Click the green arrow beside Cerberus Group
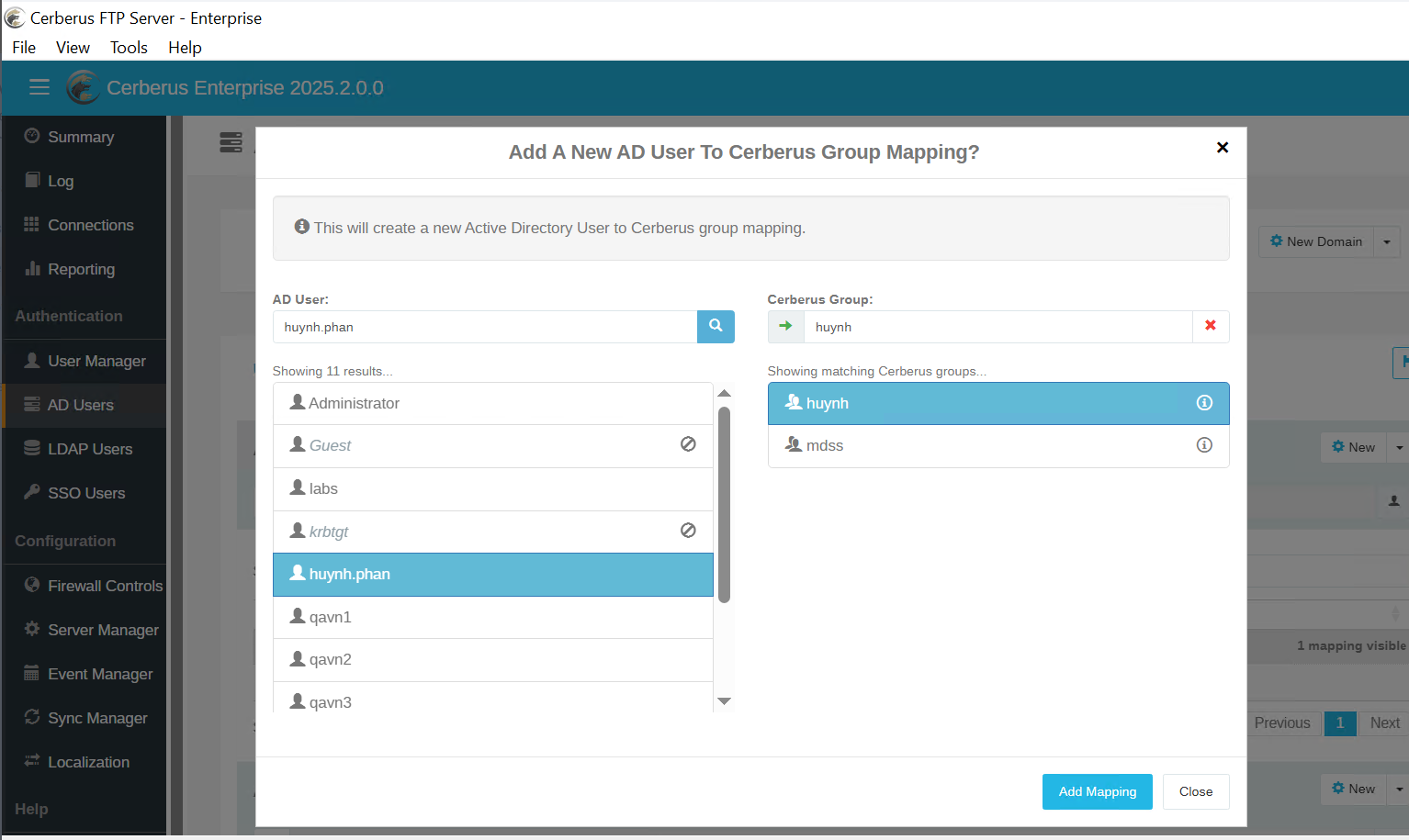Viewport: 1409px width, 840px height. [785, 326]
